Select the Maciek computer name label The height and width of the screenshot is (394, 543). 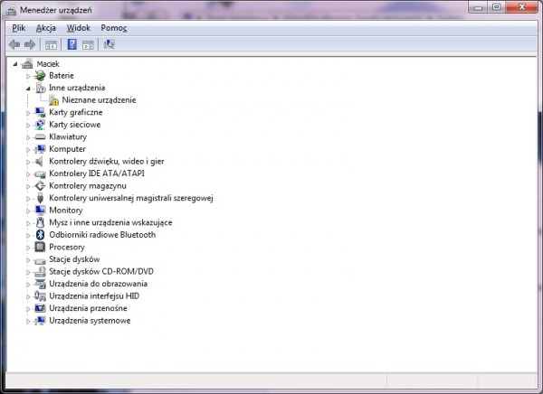point(48,64)
